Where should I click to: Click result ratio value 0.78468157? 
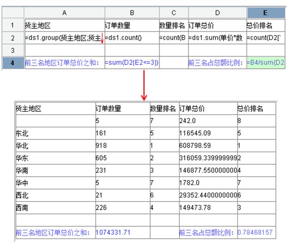[255, 232]
